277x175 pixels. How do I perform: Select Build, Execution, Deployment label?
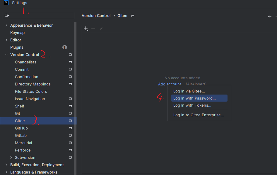point(37,165)
